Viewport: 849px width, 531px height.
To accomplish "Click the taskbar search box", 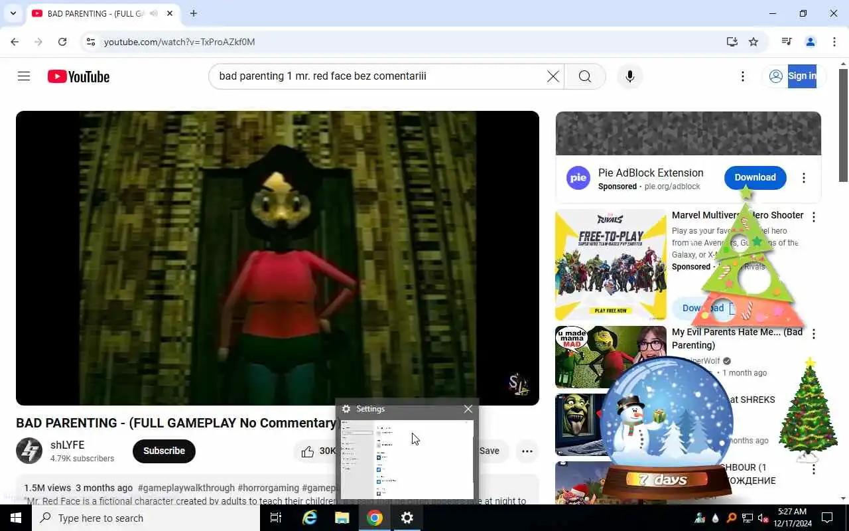I will (x=146, y=518).
